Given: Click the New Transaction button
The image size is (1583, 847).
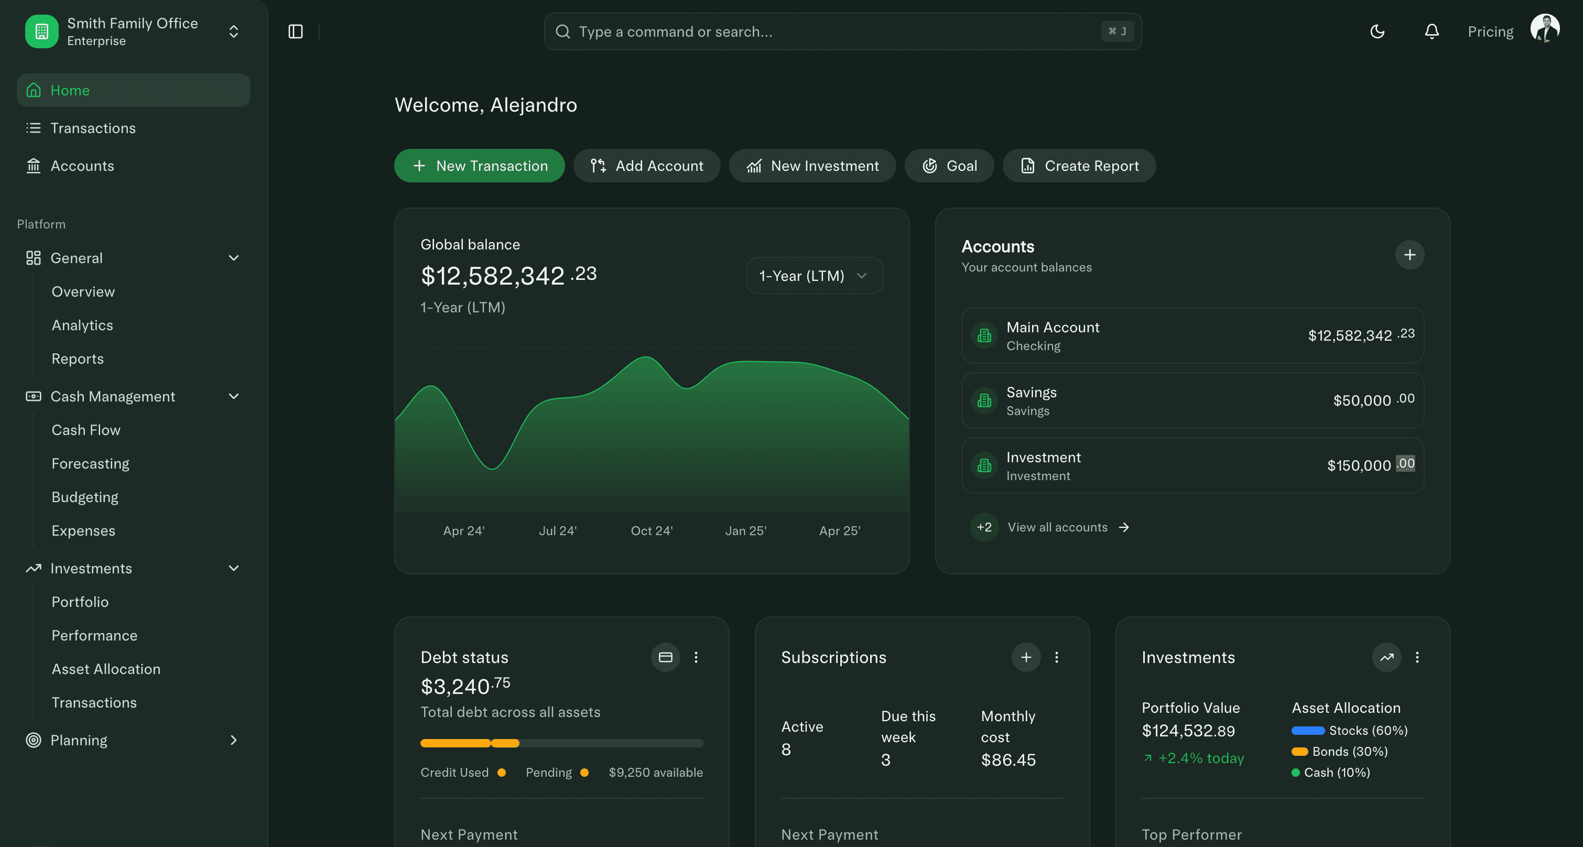Looking at the screenshot, I should click(x=479, y=165).
